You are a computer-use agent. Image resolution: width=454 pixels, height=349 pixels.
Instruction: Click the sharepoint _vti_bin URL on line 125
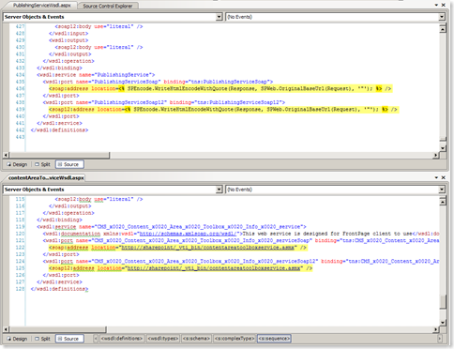214,268
